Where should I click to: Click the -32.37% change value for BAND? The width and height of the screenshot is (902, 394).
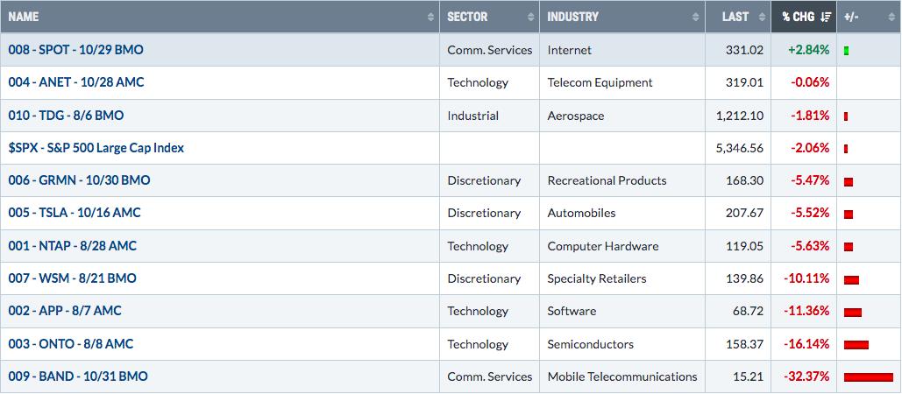(806, 376)
